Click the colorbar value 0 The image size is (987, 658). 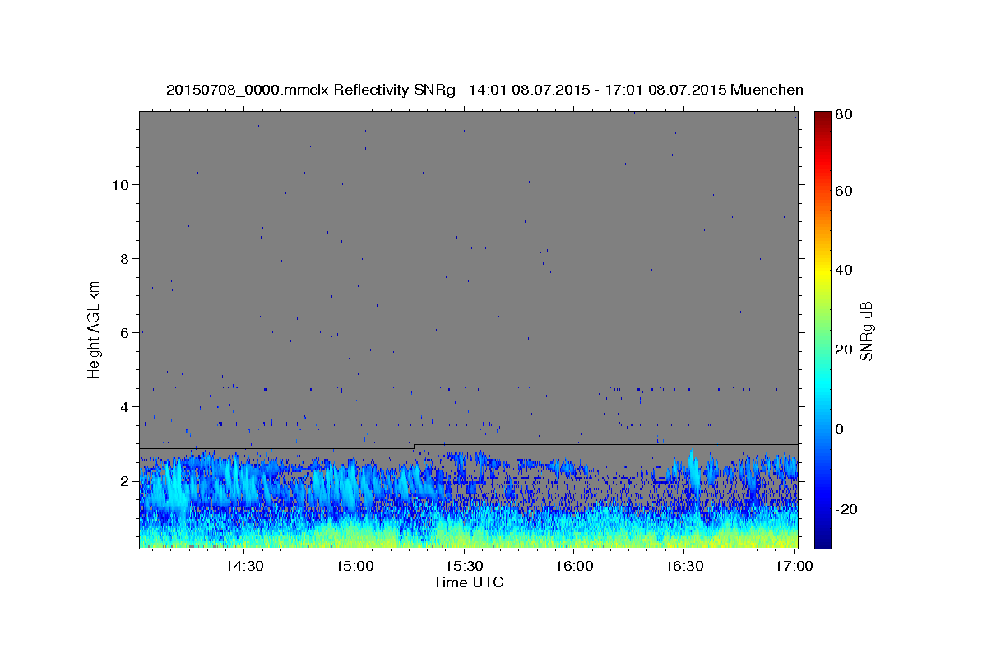click(840, 429)
